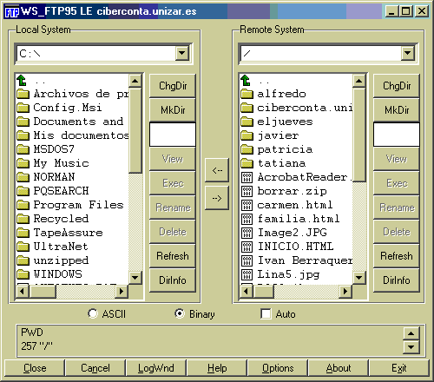The width and height of the screenshot is (434, 382).
Task: Click the log pane scroll-down arrow
Action: point(411,346)
